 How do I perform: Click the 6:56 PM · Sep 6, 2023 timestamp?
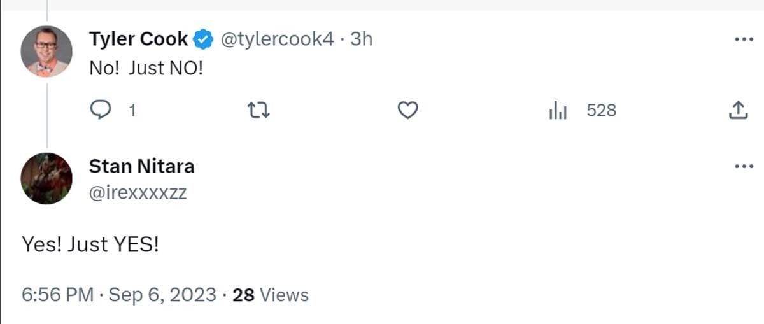coord(118,295)
